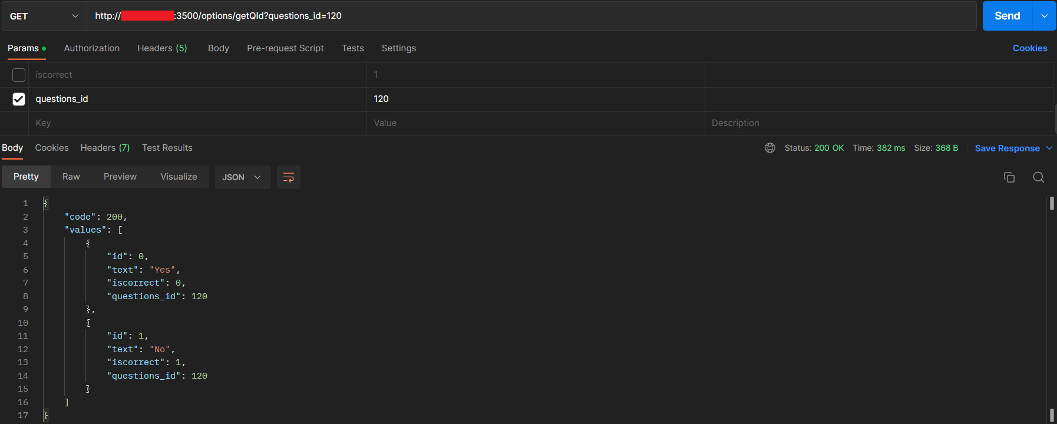Click Save Response
Screen dimensions: 1057x424
[1007, 148]
